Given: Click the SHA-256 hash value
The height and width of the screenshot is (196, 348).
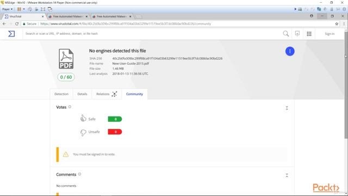Looking at the screenshot, I should [x=167, y=58].
